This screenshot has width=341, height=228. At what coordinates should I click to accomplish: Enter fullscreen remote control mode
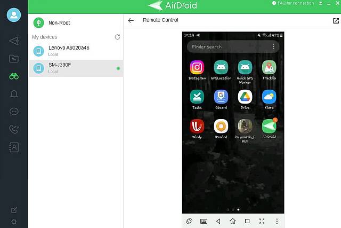point(262,221)
